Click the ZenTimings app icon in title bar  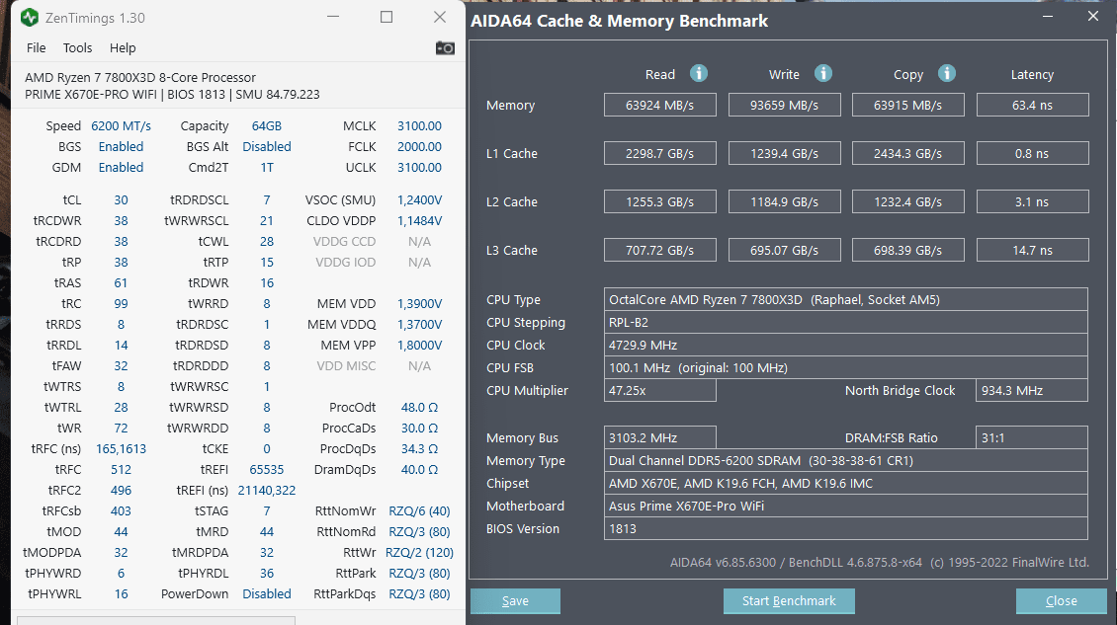click(x=29, y=17)
